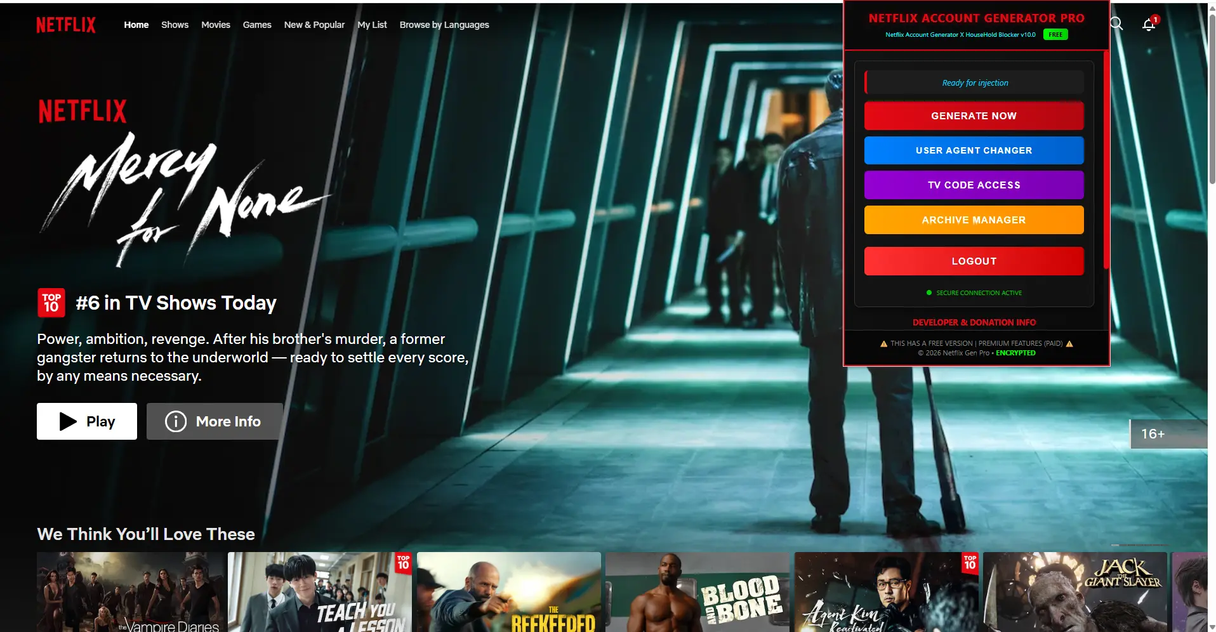Click the 'We Think You'll Love These' row heading
The image size is (1216, 632).
pyautogui.click(x=146, y=534)
